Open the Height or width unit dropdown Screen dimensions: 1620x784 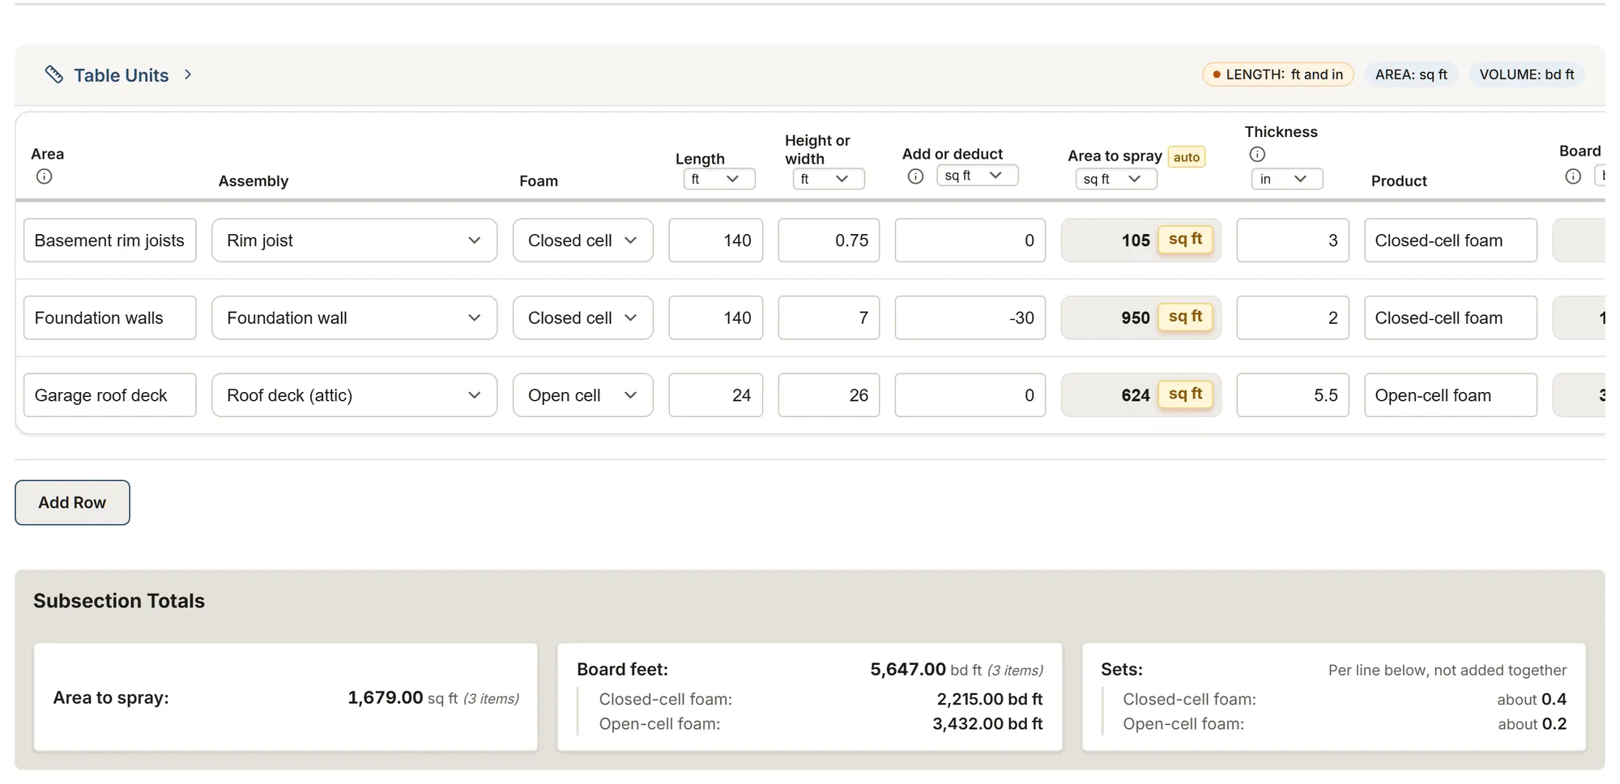point(829,179)
